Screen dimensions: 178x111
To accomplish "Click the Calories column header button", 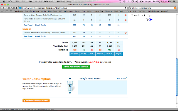I will coord(75,54).
